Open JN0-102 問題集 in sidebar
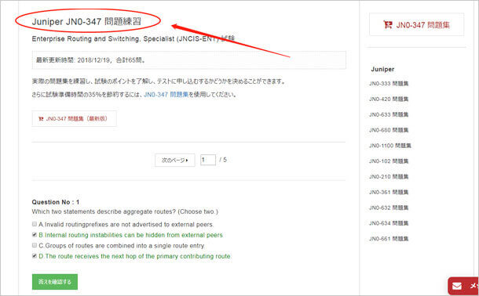 (389, 161)
